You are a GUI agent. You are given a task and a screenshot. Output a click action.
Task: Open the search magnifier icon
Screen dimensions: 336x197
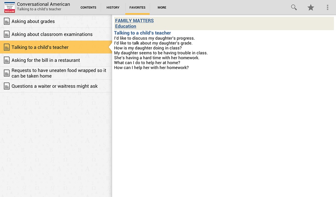click(294, 8)
